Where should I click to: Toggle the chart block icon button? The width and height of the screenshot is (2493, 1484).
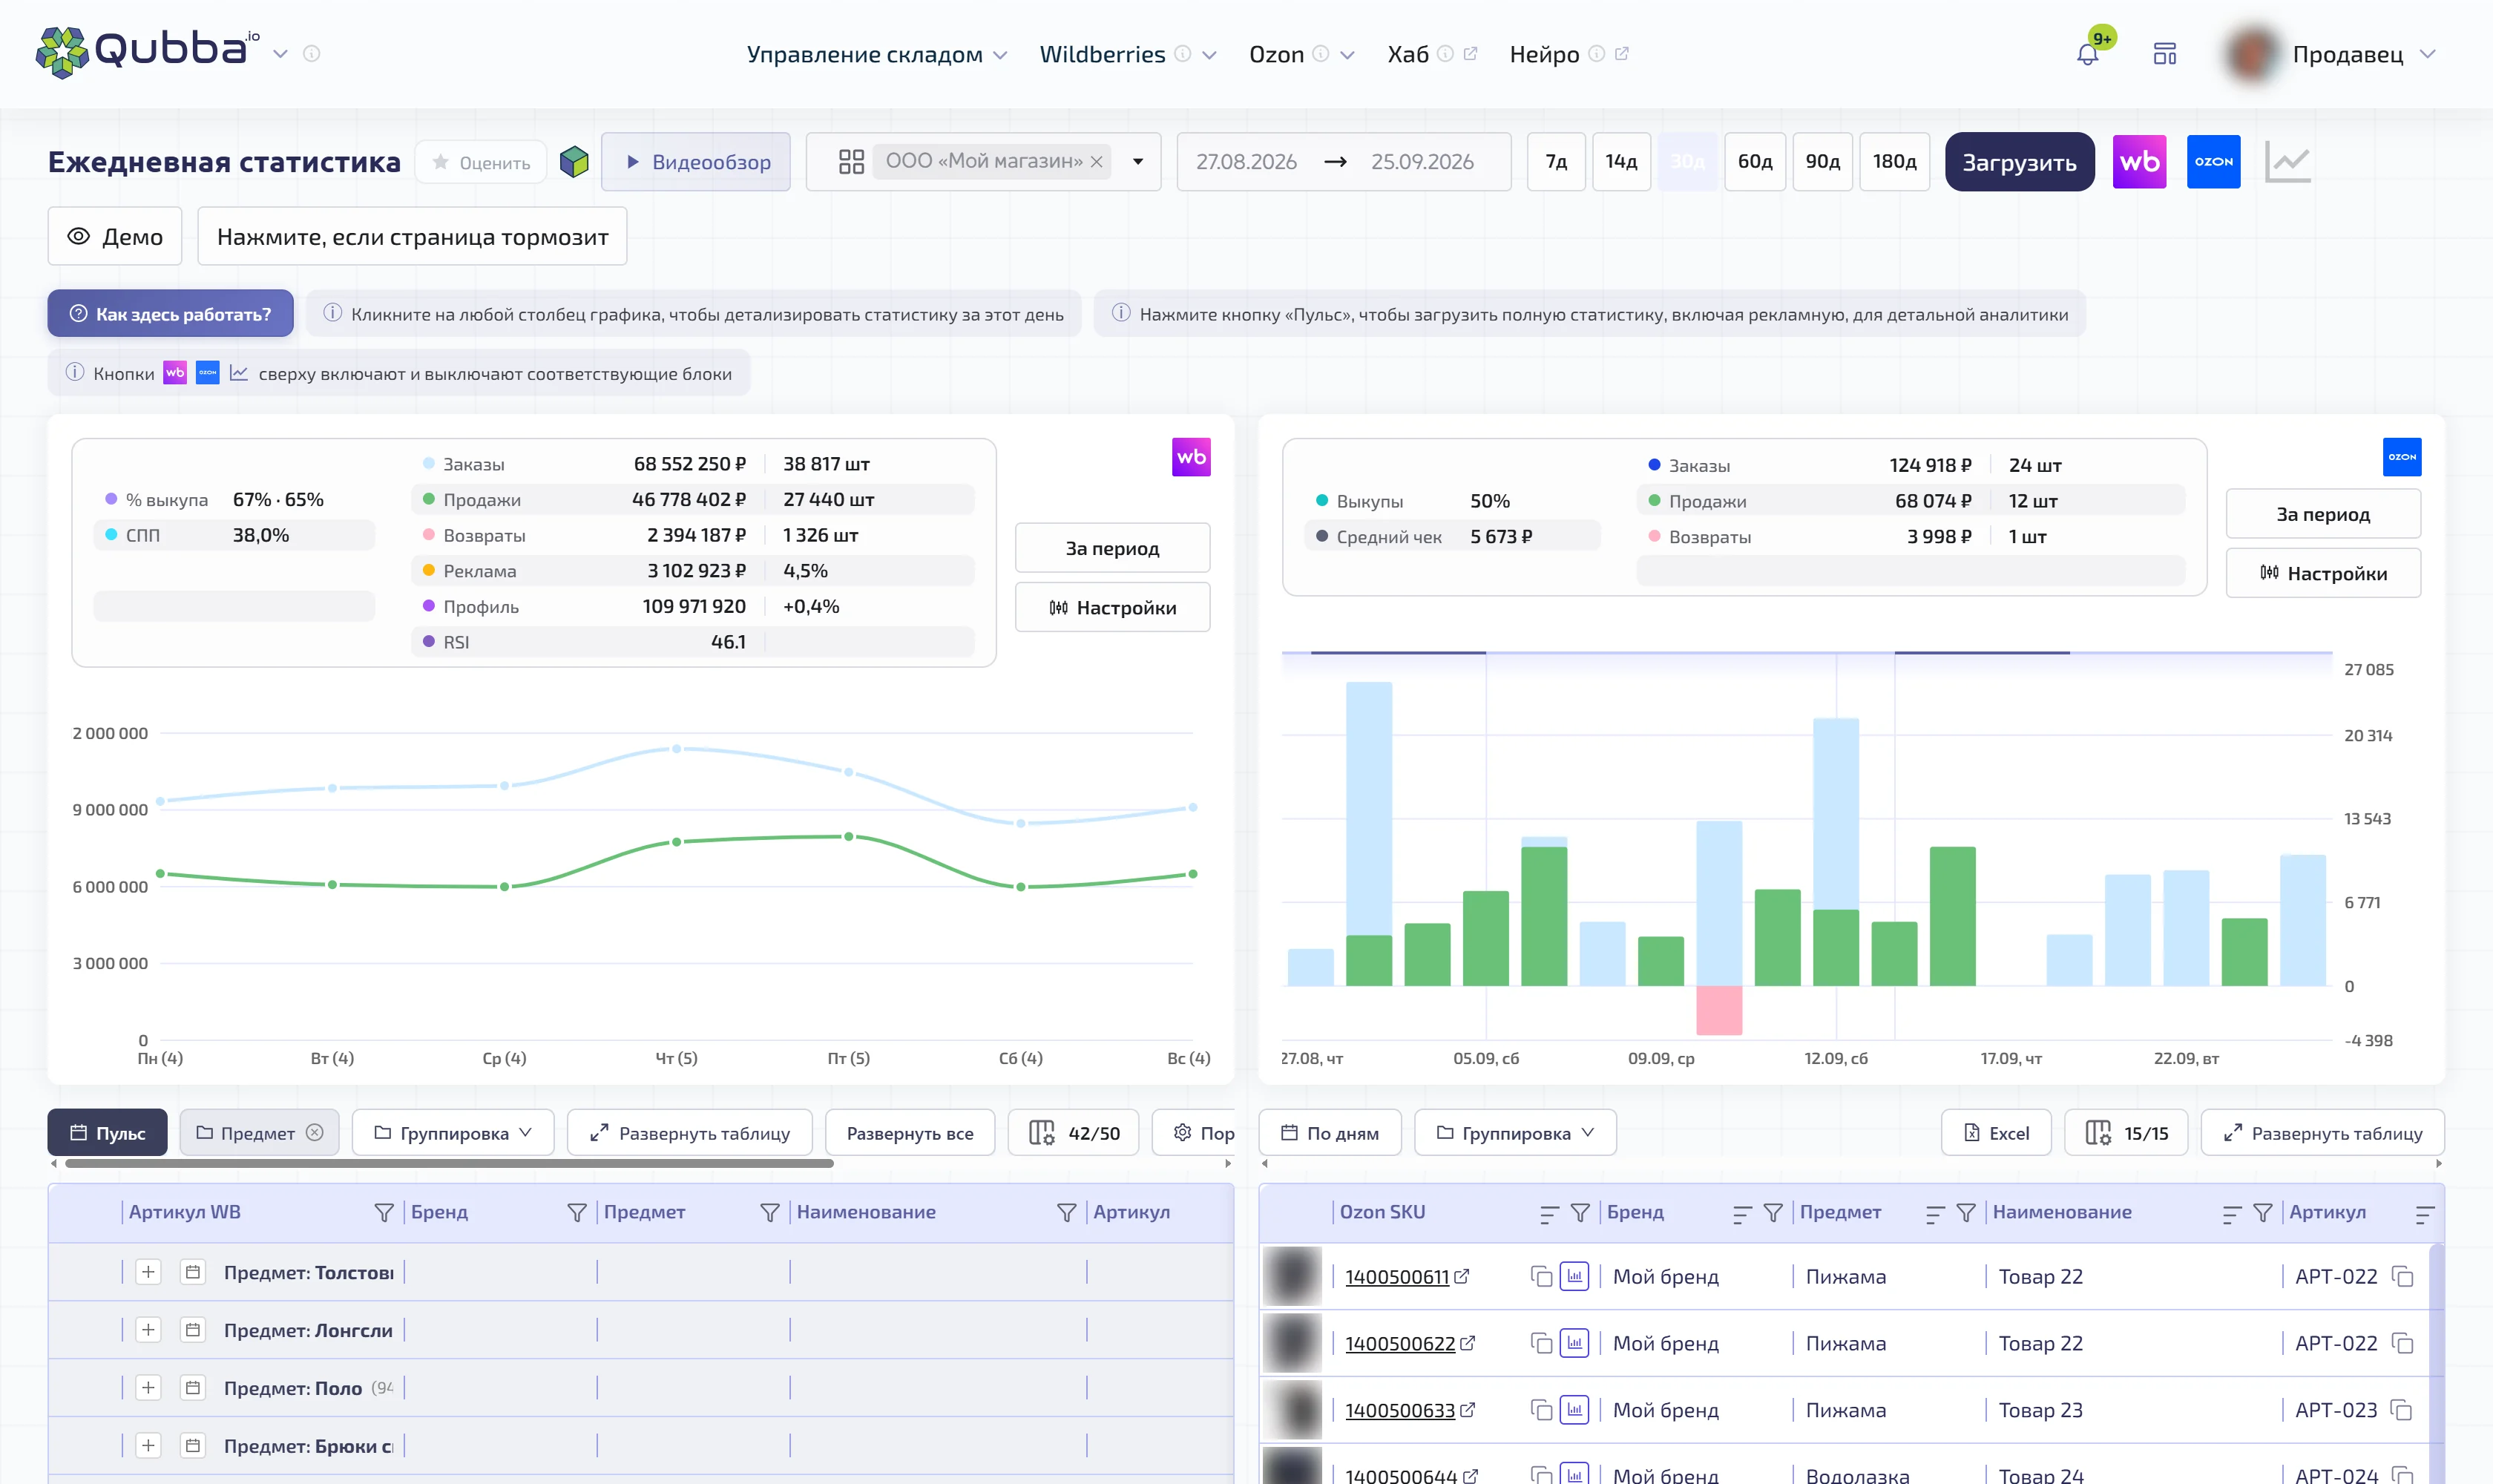pyautogui.click(x=2287, y=162)
